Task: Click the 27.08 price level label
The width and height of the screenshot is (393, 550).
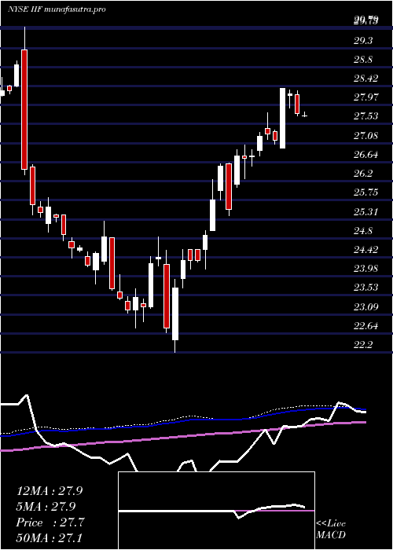Action: 366,135
